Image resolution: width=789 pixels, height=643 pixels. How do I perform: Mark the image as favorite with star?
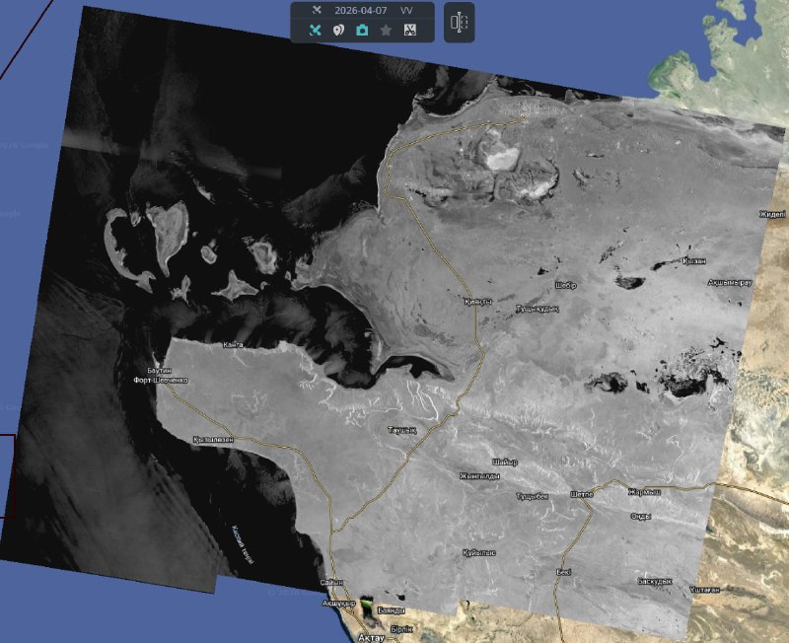tap(386, 31)
